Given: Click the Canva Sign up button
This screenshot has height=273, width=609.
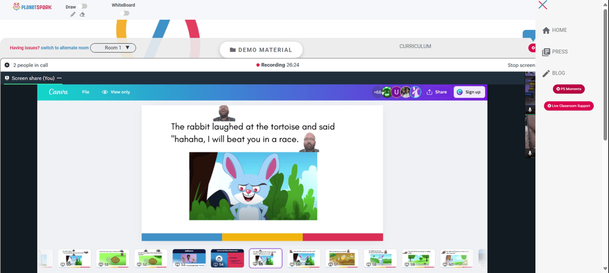Looking at the screenshot, I should point(469,92).
